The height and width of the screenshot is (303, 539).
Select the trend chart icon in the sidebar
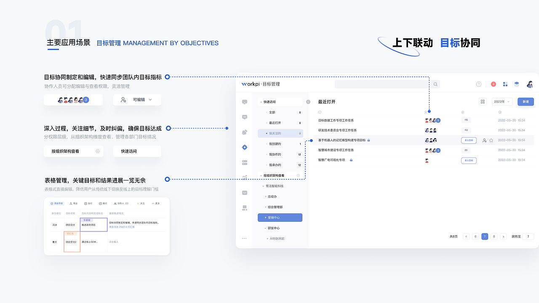[x=245, y=177]
